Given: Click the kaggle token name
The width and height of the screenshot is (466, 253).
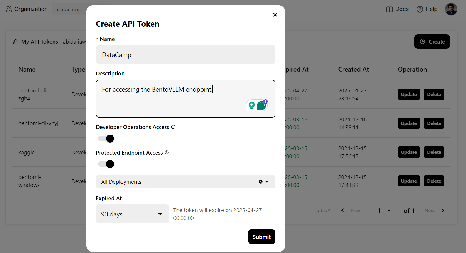Looking at the screenshot, I should coord(27,152).
